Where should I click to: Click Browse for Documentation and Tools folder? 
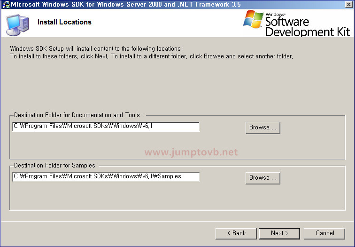263,127
